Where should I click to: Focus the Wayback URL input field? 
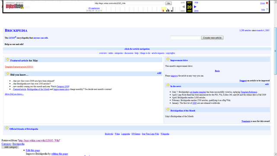[x=129, y=3]
